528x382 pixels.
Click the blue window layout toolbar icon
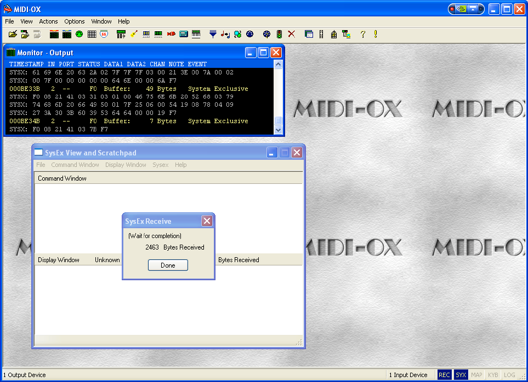click(309, 34)
